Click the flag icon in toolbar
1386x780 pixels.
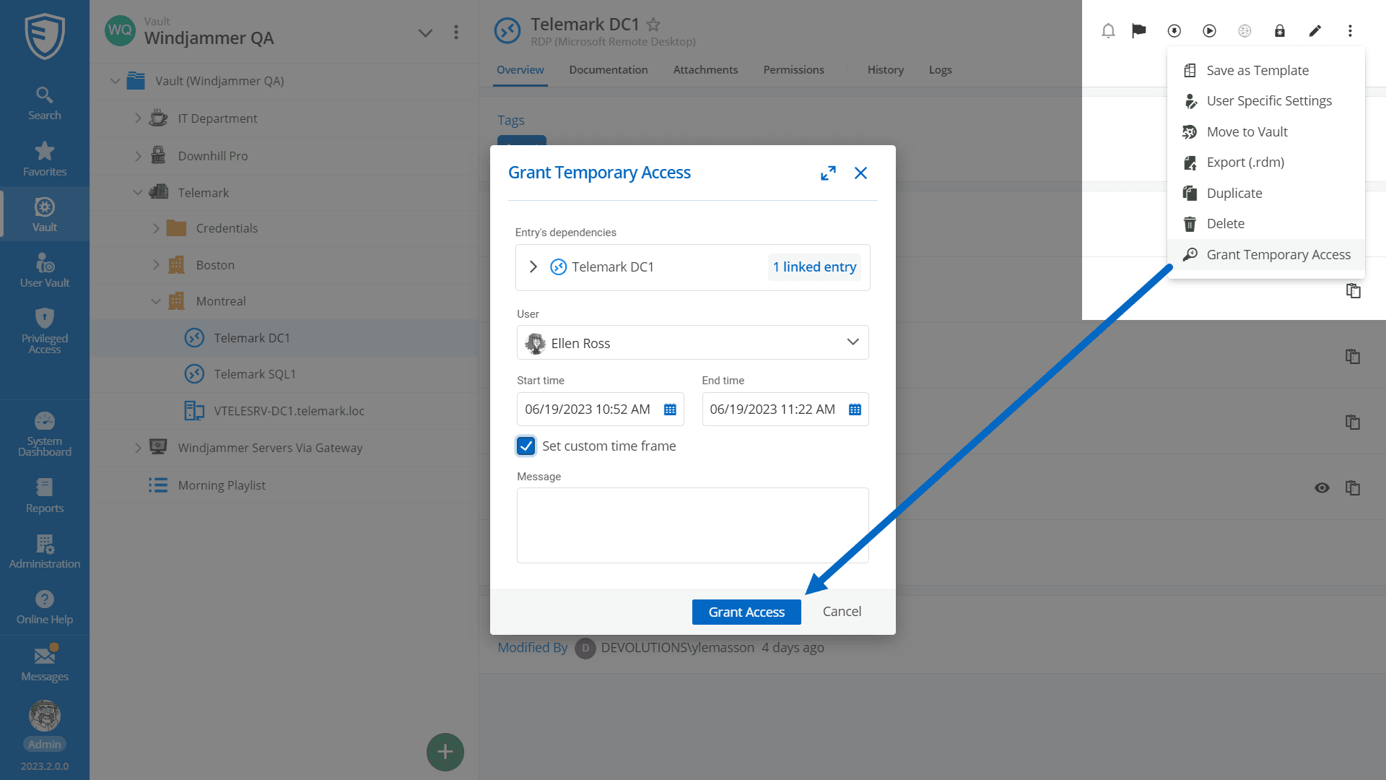click(1139, 30)
